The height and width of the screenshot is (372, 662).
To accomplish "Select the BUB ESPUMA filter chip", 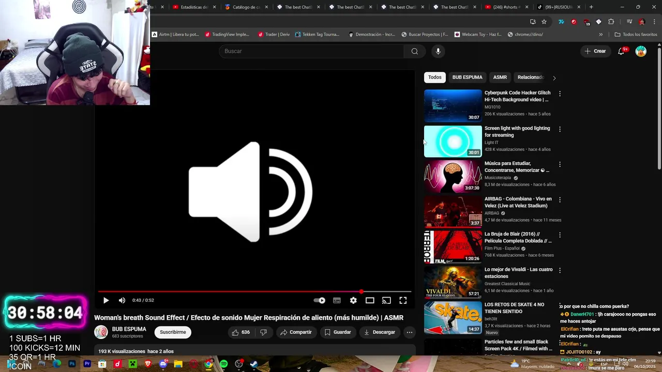I will tap(467, 78).
